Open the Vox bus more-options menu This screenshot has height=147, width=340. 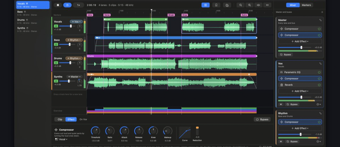(x=319, y=104)
